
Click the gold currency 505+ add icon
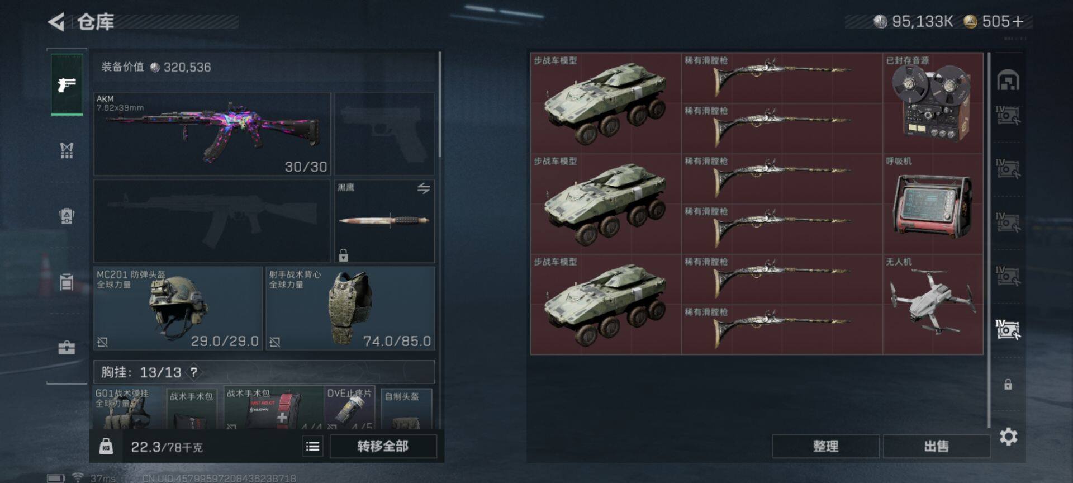point(1018,22)
